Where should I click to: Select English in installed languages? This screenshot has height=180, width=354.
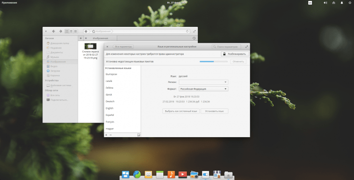122,108
